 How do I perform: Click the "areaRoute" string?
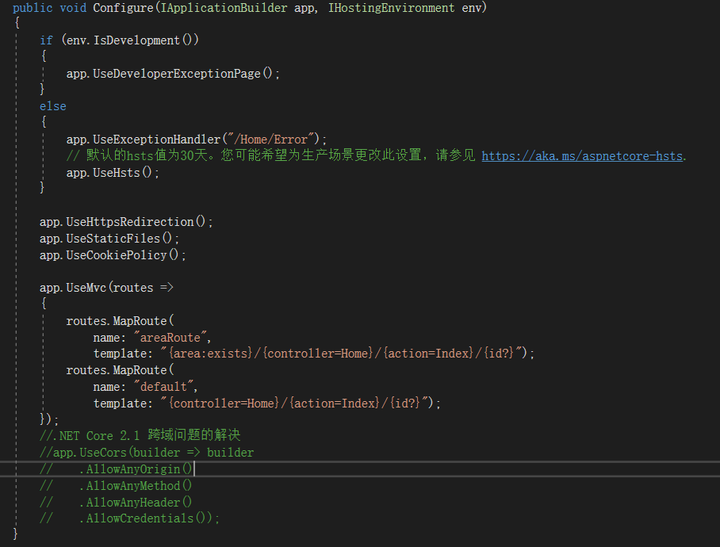pyautogui.click(x=170, y=337)
